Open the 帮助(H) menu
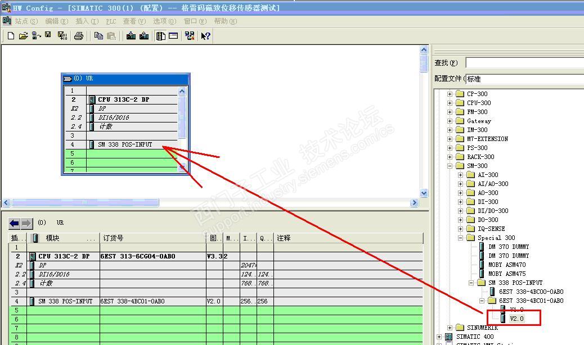The width and height of the screenshot is (584, 345). point(226,21)
